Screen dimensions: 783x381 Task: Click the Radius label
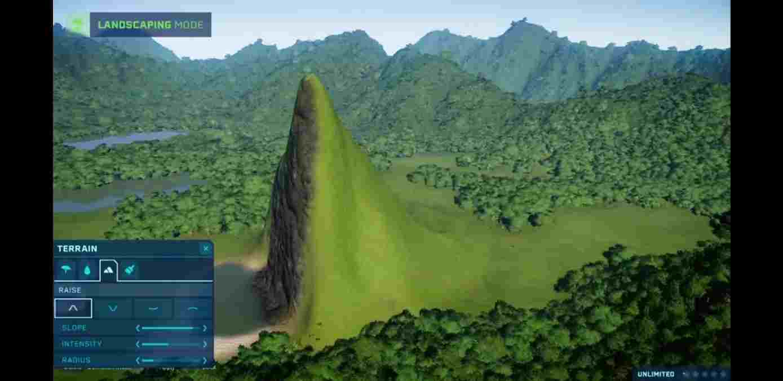click(76, 360)
